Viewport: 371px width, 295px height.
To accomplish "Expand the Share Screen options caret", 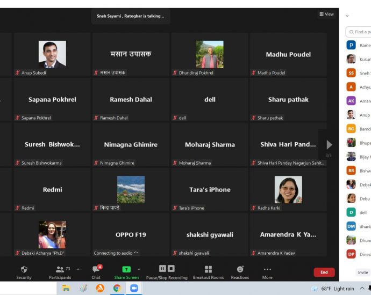I will 139,269.
